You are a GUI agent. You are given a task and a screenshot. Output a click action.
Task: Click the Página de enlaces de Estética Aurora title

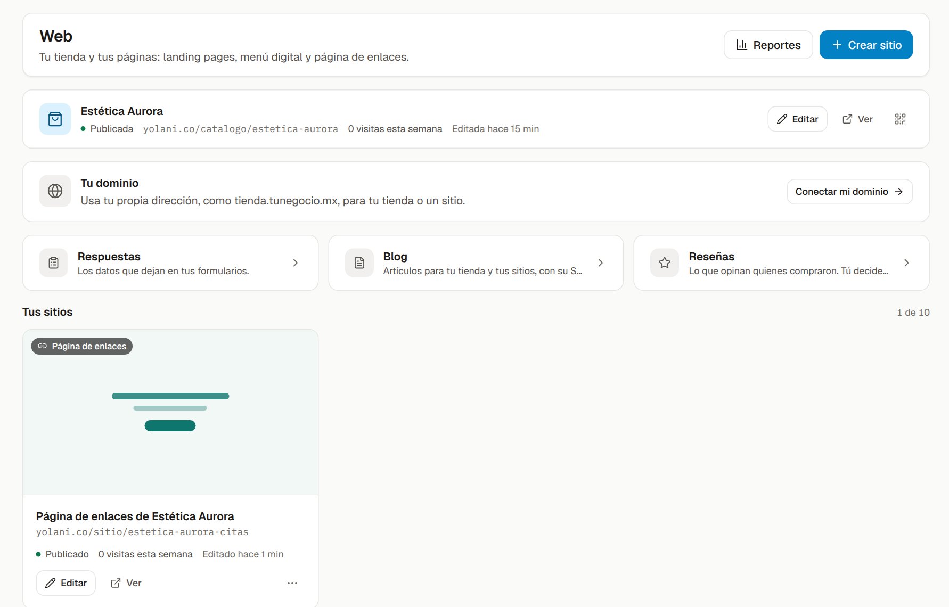coord(135,516)
